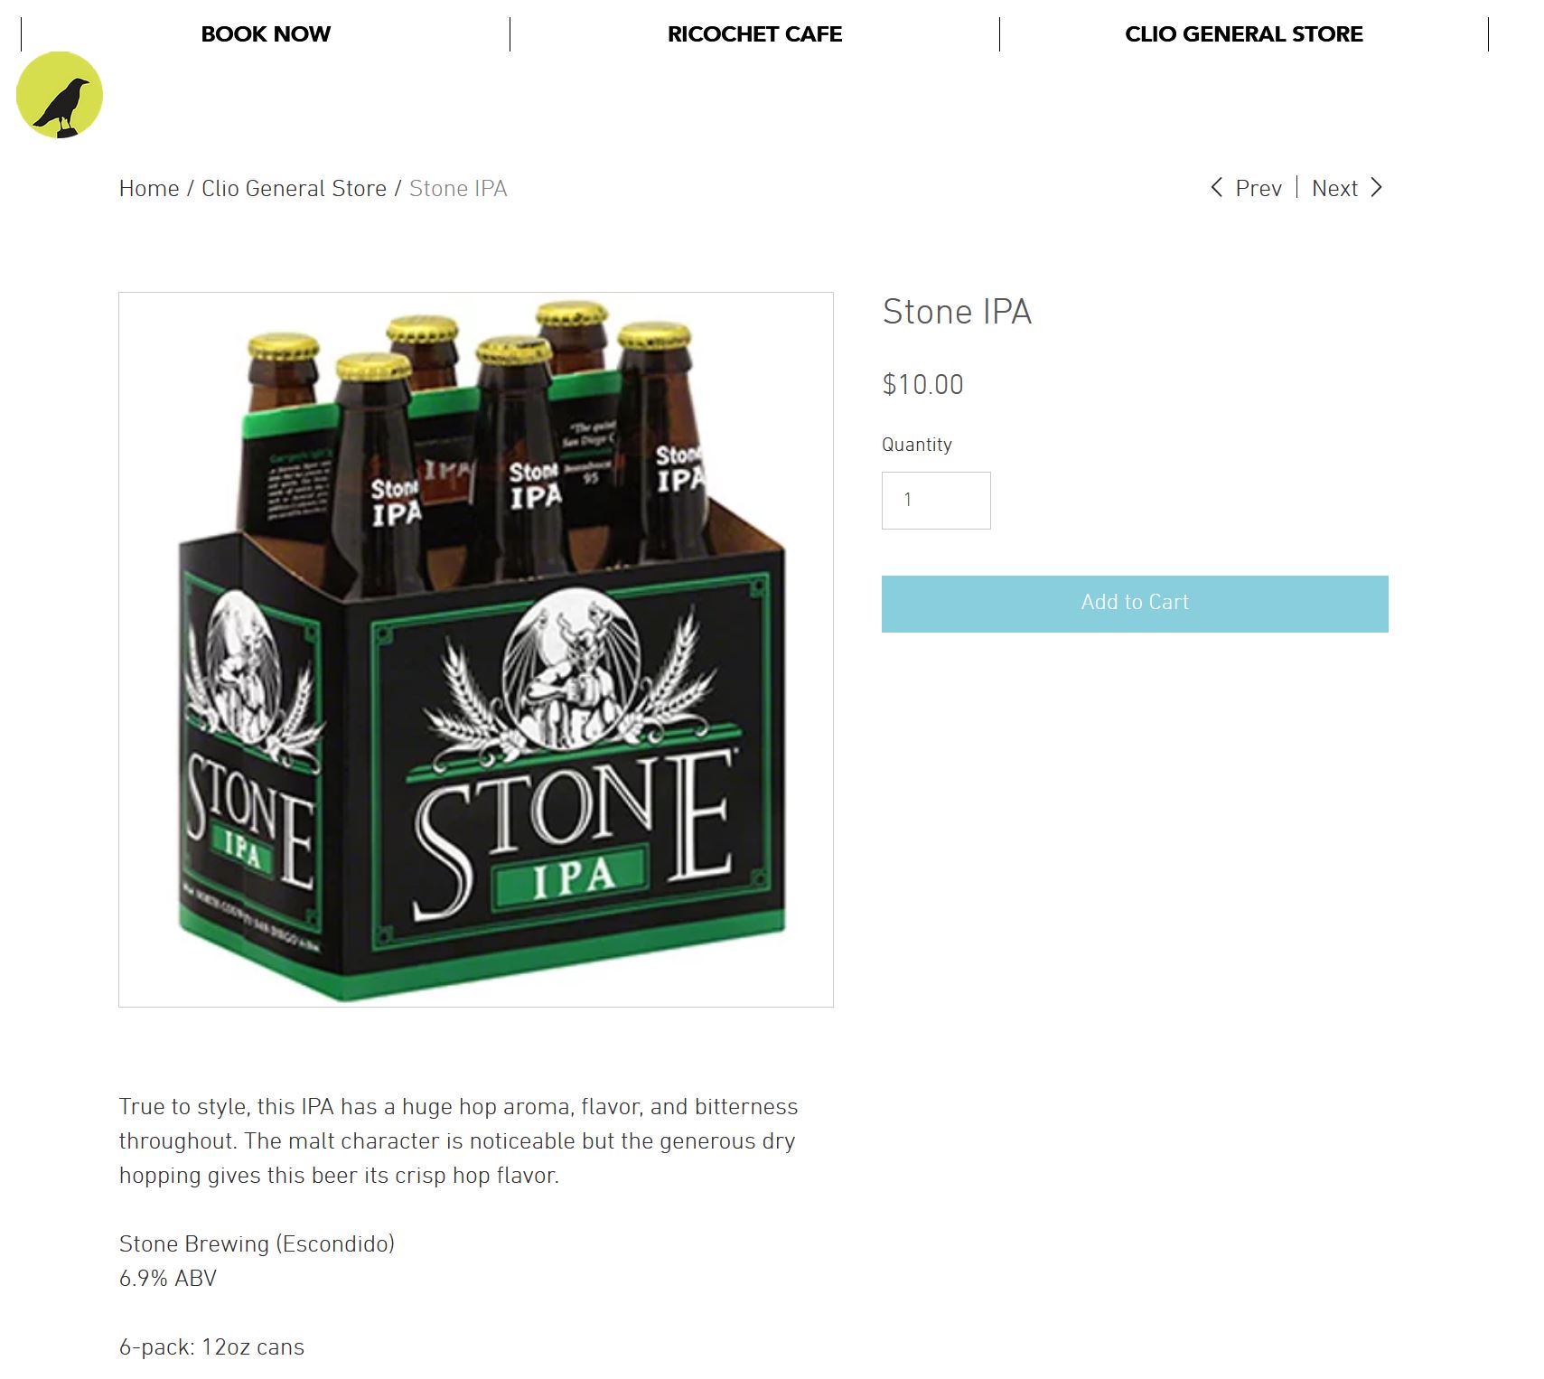Go to the previous product via Prev text
The height and width of the screenshot is (1379, 1544).
click(x=1258, y=189)
